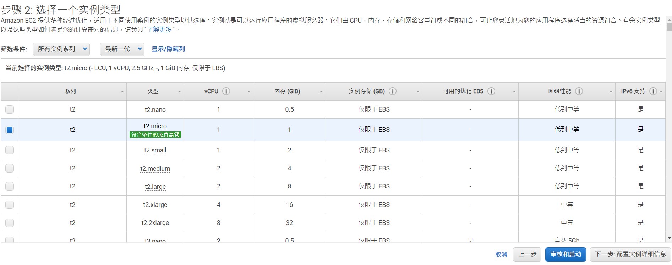The image size is (672, 265).
Task: Click the 取消 link
Action: [x=501, y=254]
